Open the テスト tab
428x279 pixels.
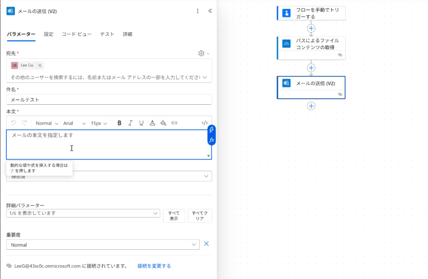pyautogui.click(x=107, y=34)
